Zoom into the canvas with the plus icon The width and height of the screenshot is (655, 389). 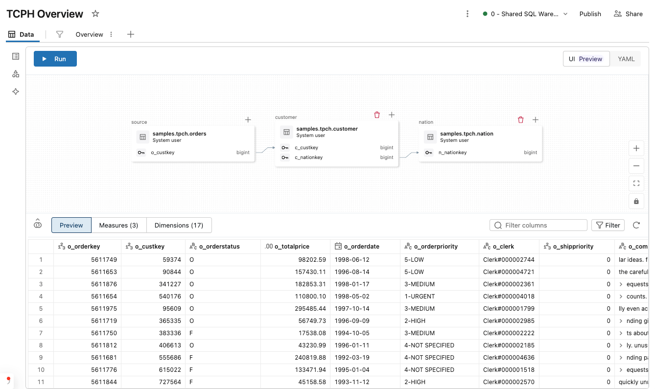[x=636, y=148]
